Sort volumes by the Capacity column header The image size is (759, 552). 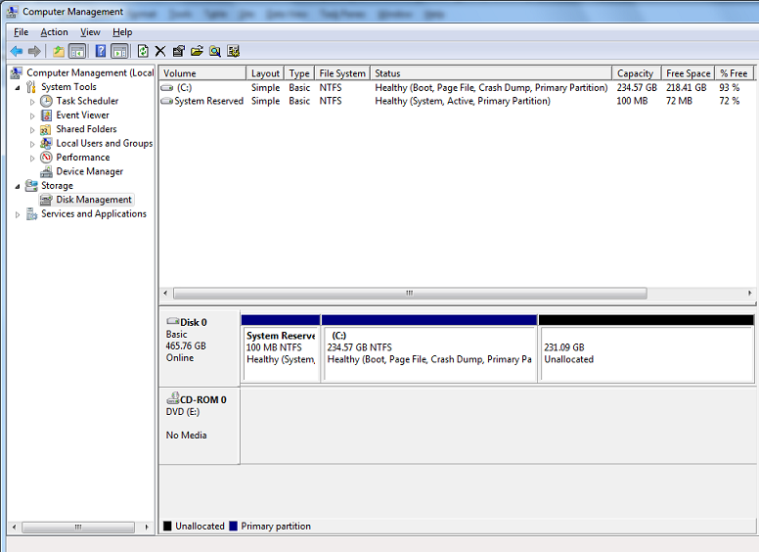pyautogui.click(x=636, y=73)
